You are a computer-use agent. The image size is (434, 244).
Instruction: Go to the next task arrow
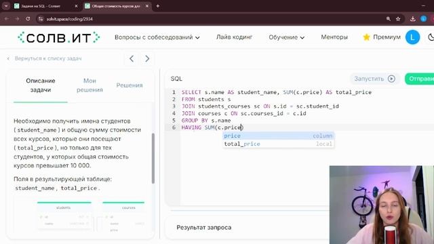[x=147, y=59]
